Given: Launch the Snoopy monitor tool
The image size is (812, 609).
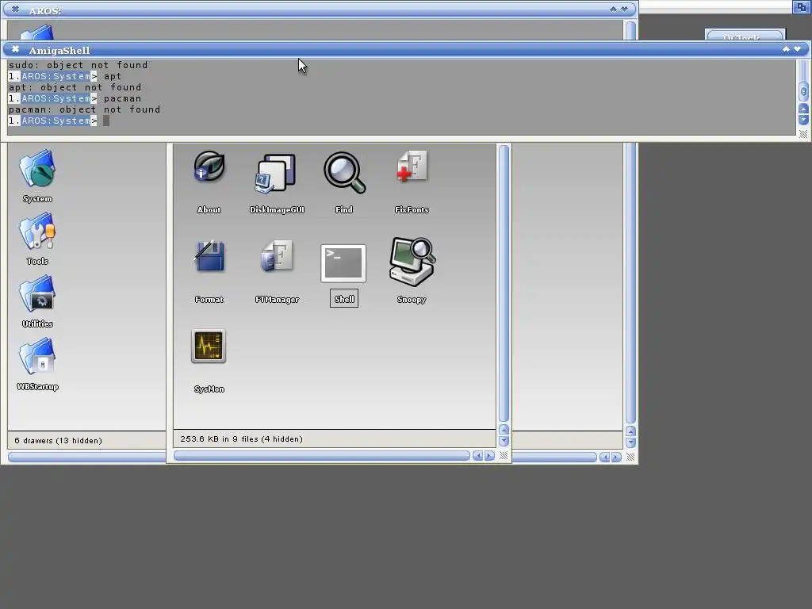Looking at the screenshot, I should [412, 262].
